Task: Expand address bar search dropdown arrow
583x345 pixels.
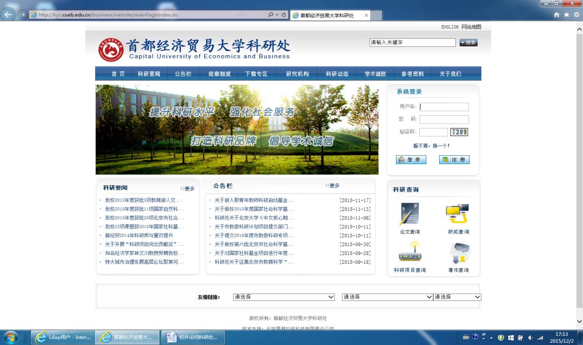Action: (277, 15)
